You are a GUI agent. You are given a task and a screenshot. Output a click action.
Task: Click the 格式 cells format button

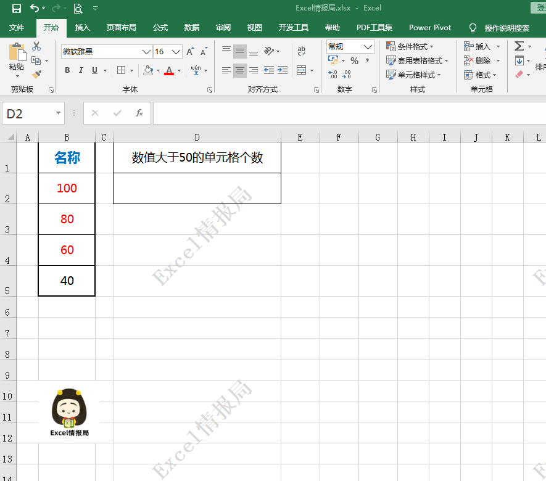480,75
